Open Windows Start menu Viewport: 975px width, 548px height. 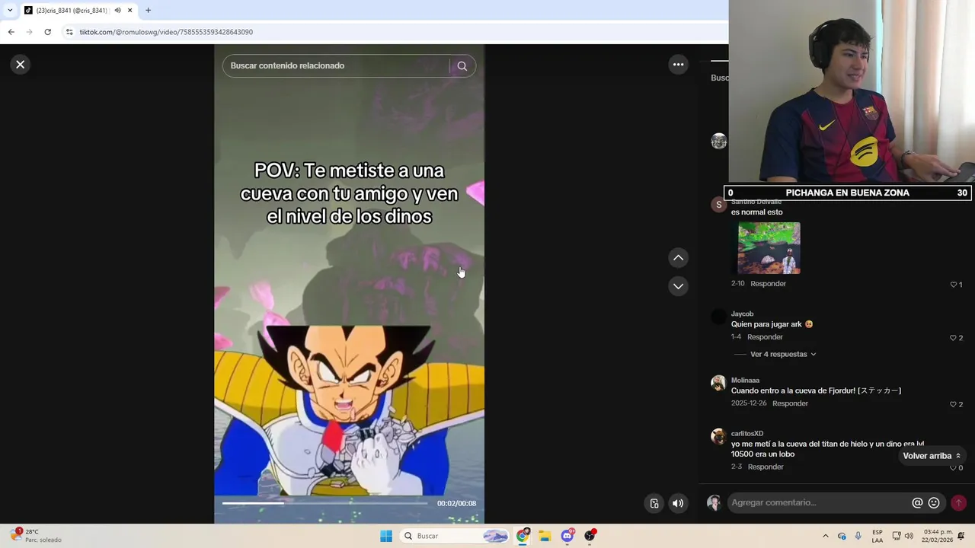coord(386,536)
